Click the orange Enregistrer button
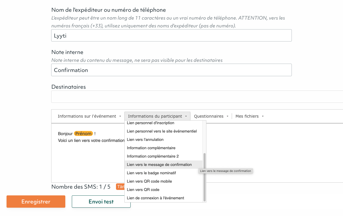The image size is (343, 216). tap(36, 202)
